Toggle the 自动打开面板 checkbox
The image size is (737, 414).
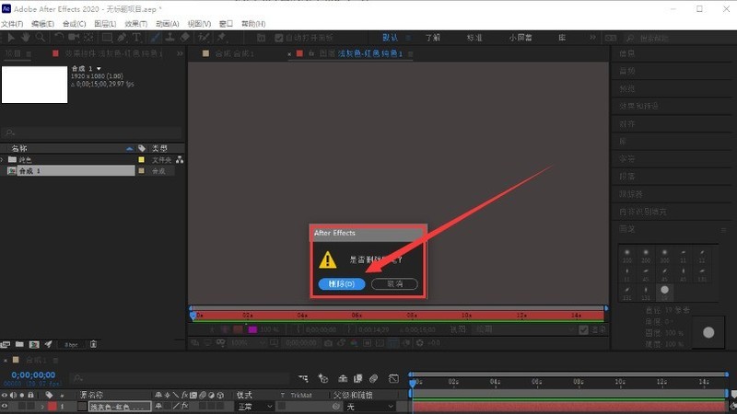coord(280,38)
